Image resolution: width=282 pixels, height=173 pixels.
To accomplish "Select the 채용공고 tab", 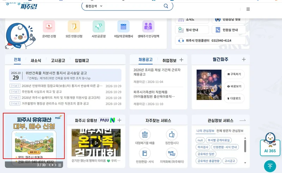I will click(x=146, y=59).
